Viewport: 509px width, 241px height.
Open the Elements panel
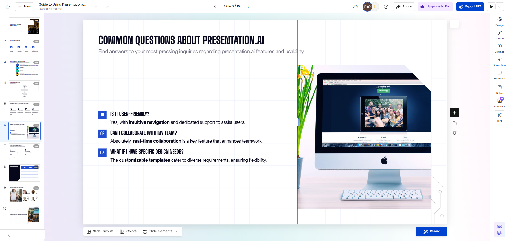[x=499, y=75]
